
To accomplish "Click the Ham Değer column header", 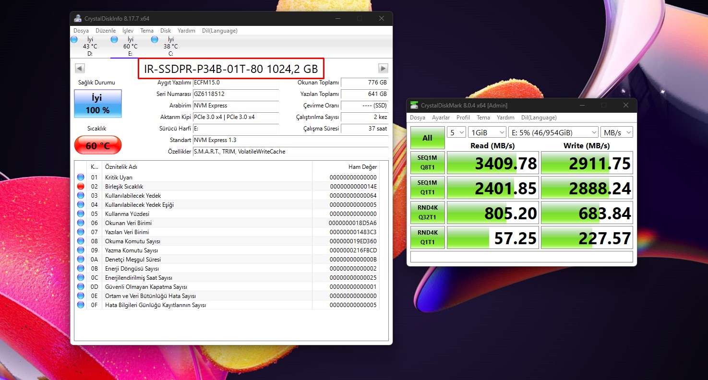I will point(346,167).
